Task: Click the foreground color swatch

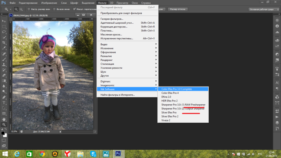Action: [3, 133]
